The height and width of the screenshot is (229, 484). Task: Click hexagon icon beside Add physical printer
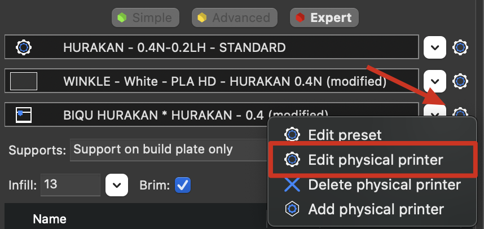pyautogui.click(x=292, y=209)
